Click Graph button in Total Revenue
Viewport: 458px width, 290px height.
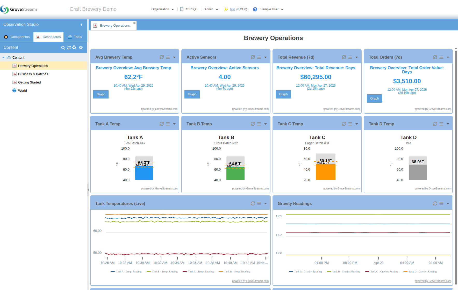point(283,94)
